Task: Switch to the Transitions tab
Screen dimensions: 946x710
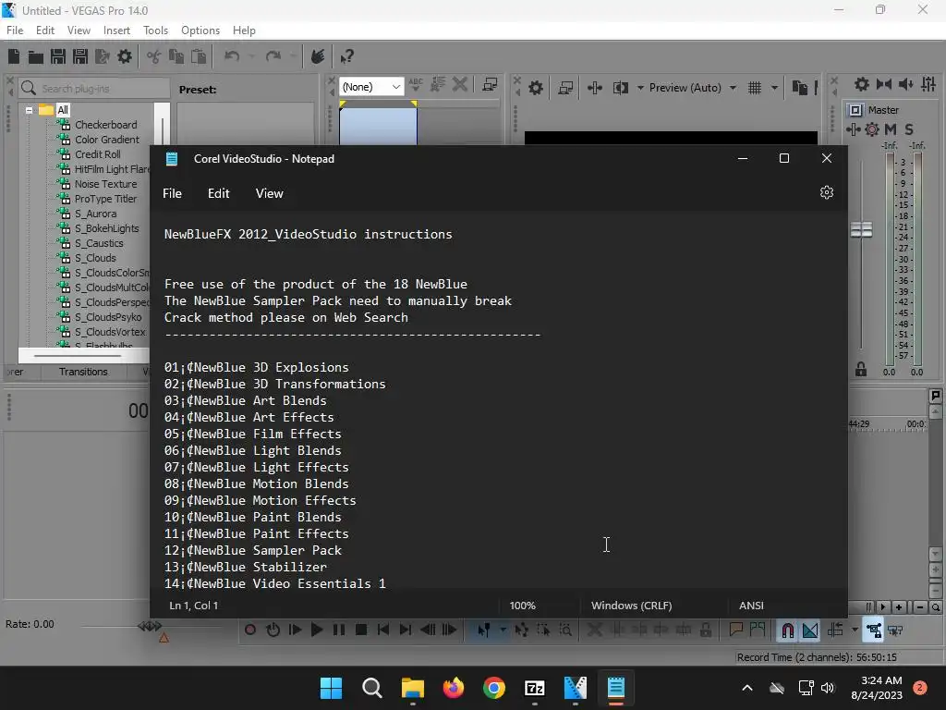Action: click(83, 372)
